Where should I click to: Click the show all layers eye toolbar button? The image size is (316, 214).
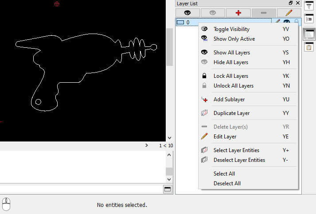point(187,13)
